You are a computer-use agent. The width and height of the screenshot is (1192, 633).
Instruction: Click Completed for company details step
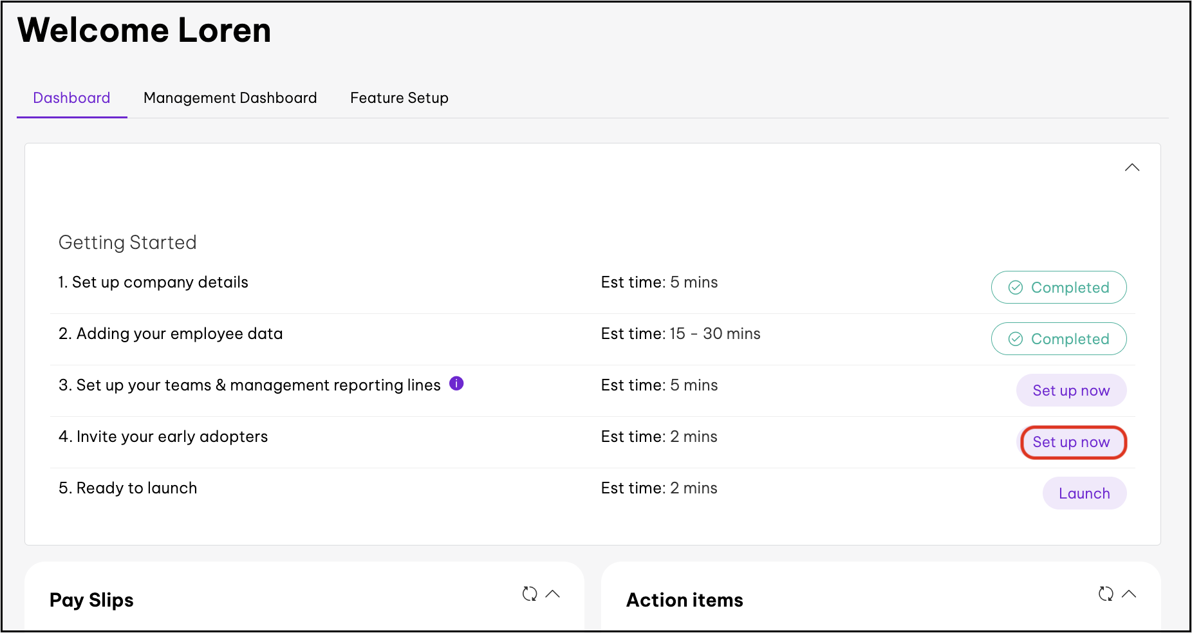(1058, 288)
